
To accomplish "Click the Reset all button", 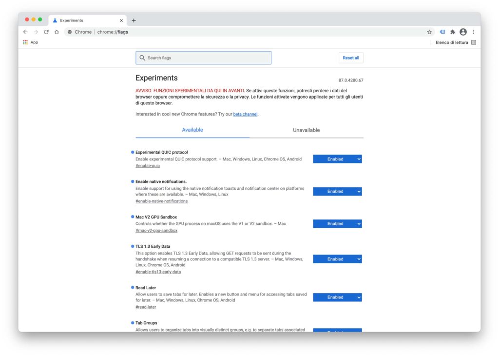I will [x=351, y=58].
